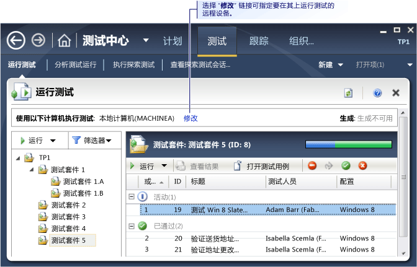The height and width of the screenshot is (267, 417).
Task: Select test row 测试 Win 8 Slate...
Action: tap(268, 209)
